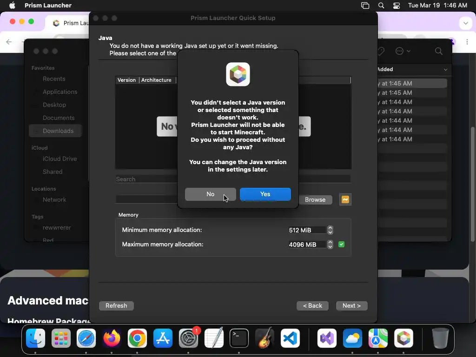Click the Date Added column sort chevron
This screenshot has height=357, width=476.
(445, 70)
